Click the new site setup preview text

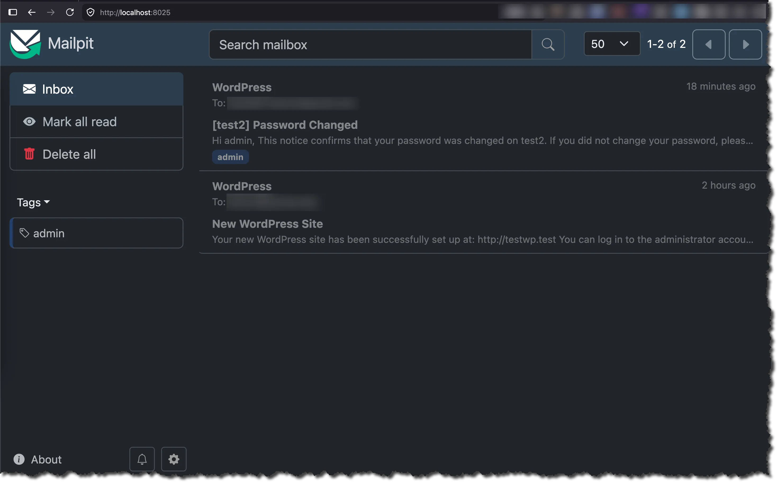(483, 239)
